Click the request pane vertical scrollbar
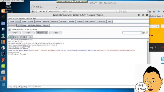 click(x=148, y=52)
